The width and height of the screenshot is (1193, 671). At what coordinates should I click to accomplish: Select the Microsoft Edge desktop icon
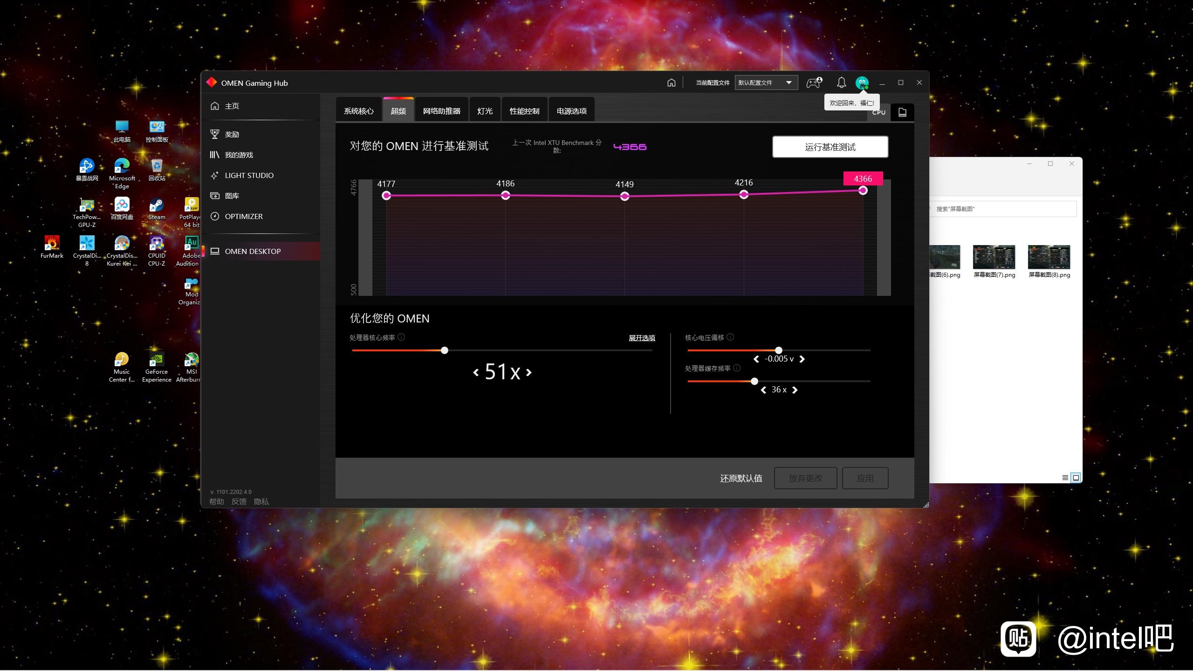point(122,173)
